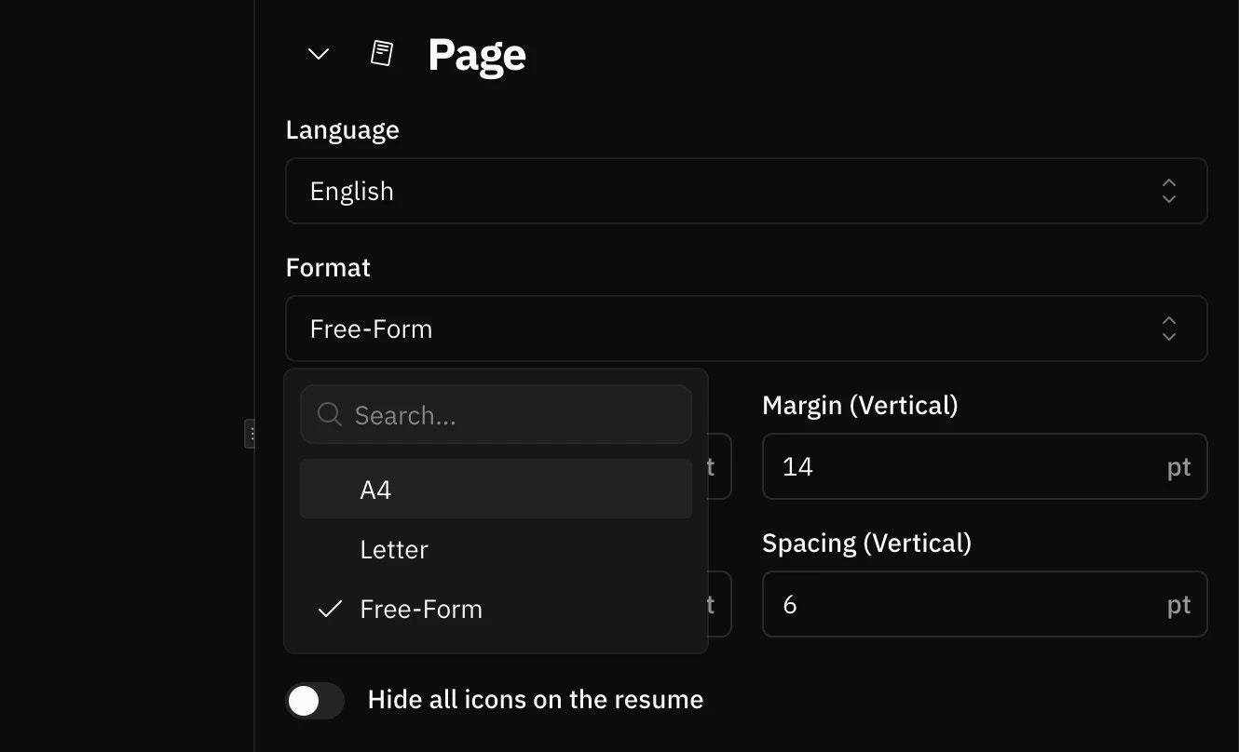This screenshot has height=752, width=1239.
Task: Click the Page section document icon
Action: (x=381, y=53)
